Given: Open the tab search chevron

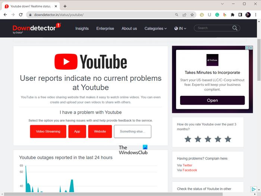Looking at the screenshot, I should 222,4.
